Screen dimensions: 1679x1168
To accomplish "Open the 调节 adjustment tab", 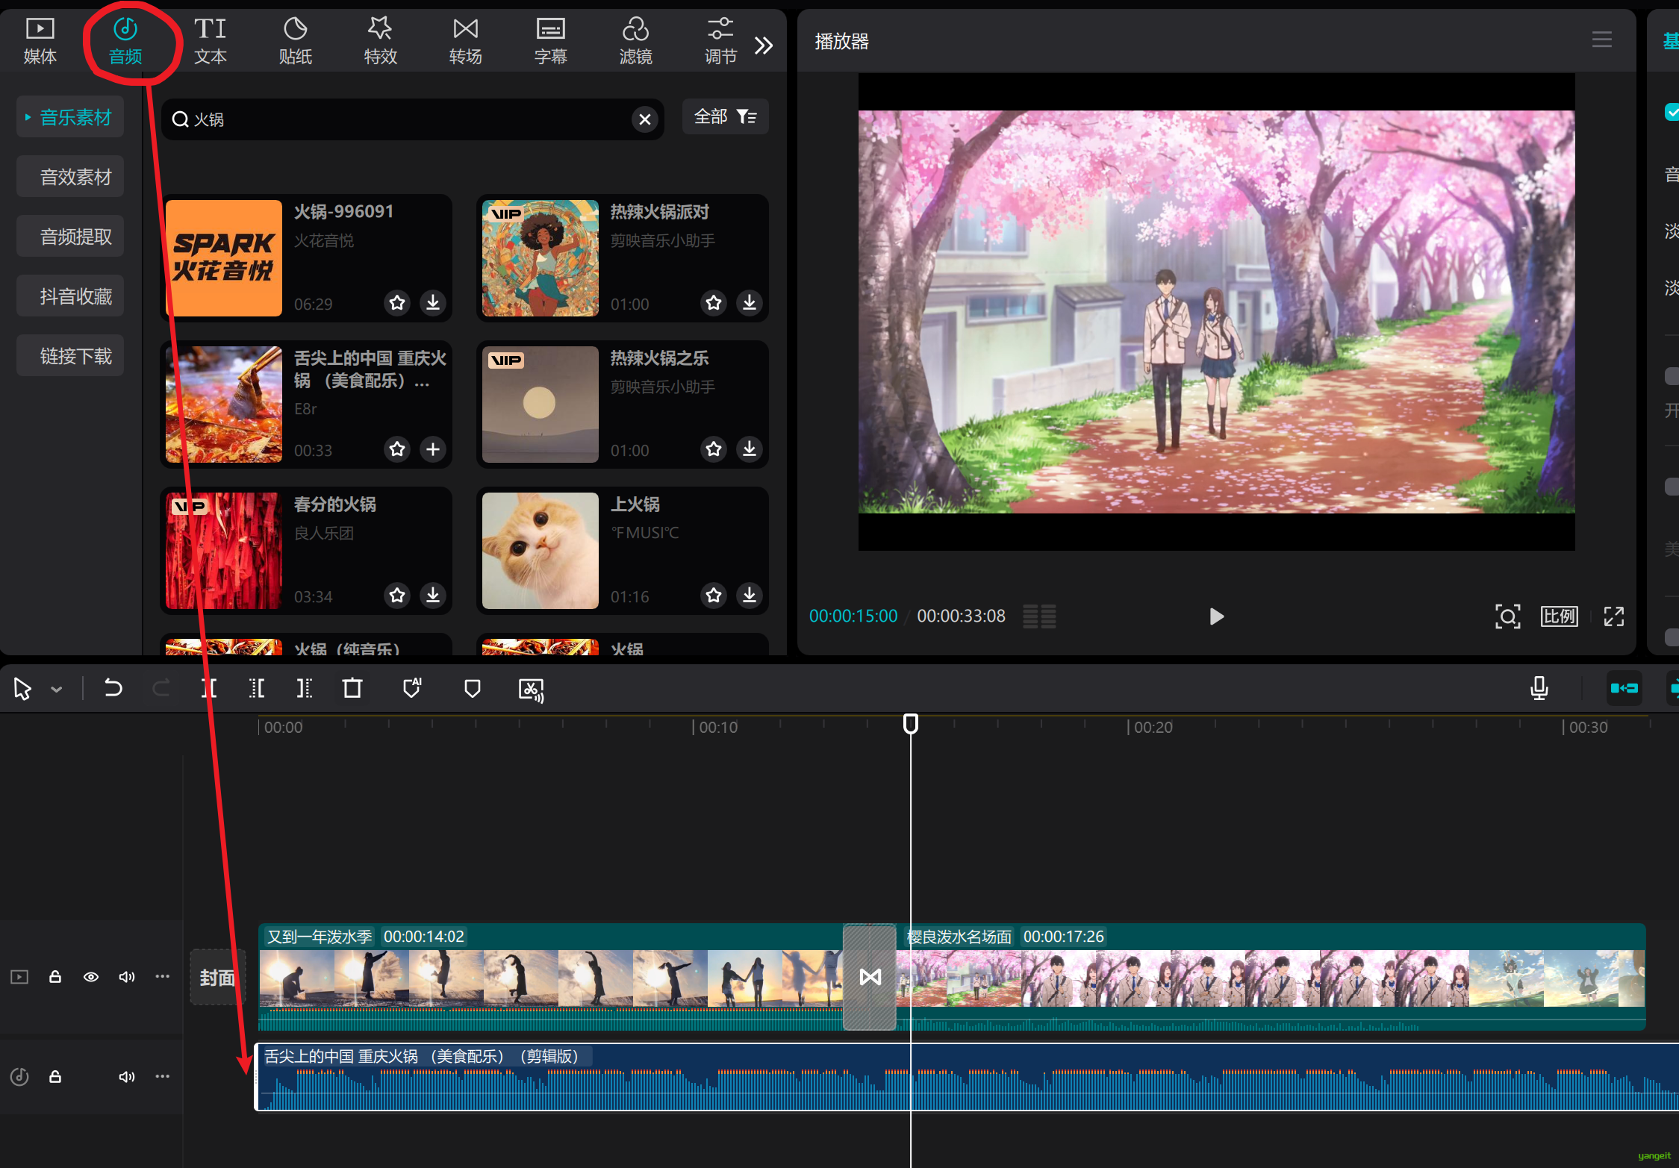I will (x=721, y=41).
